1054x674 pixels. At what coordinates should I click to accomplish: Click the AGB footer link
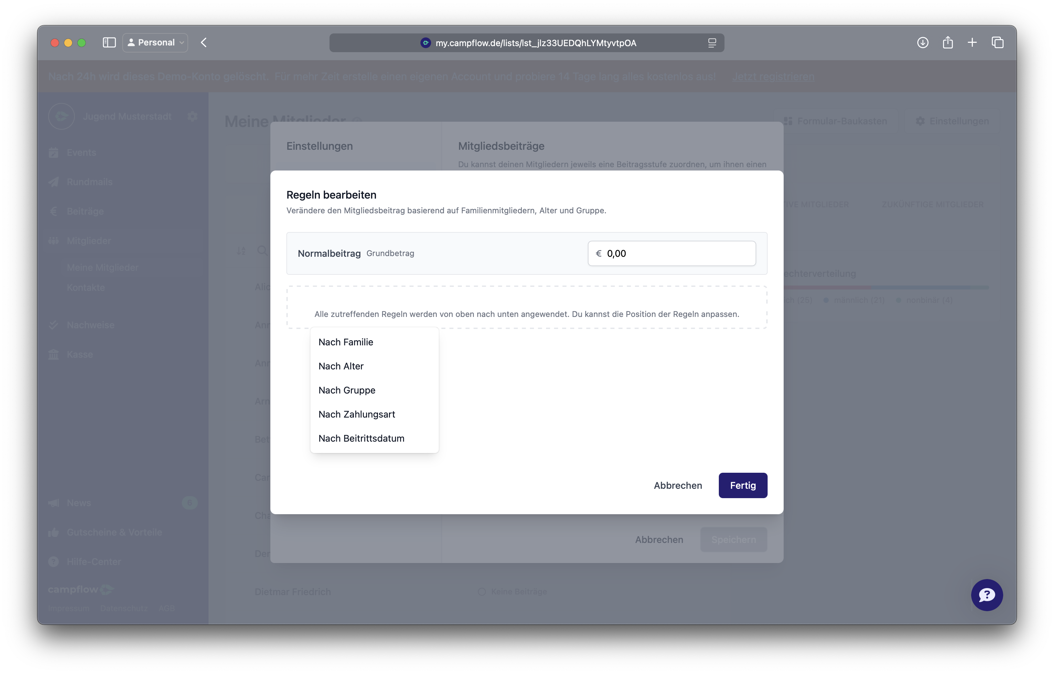click(166, 608)
